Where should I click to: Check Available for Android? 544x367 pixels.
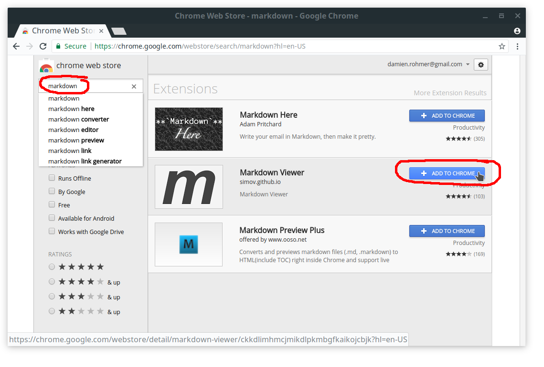(52, 218)
